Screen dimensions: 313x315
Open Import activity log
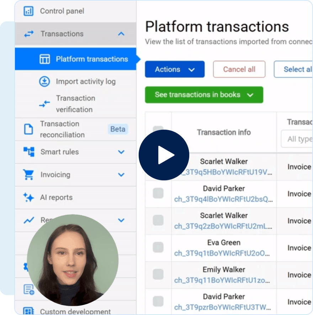(75, 82)
